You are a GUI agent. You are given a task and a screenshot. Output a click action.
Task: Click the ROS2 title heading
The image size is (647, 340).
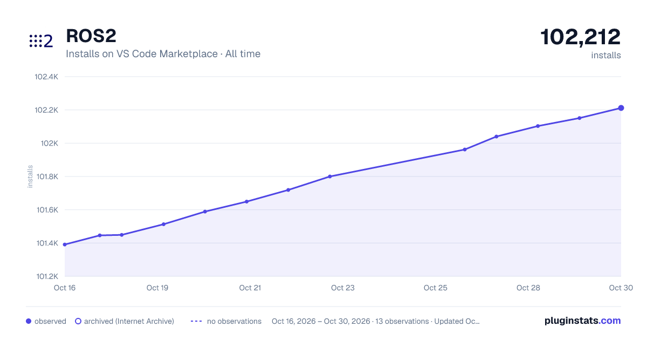click(91, 36)
